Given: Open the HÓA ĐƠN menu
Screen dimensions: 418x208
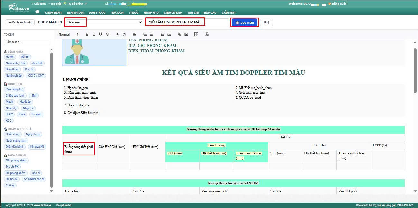Looking at the screenshot, I should (117, 13).
